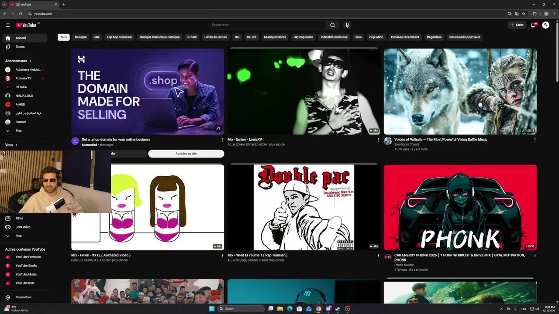Open YouTube Premium from the sidebar
The image size is (559, 314).
pyautogui.click(x=24, y=257)
